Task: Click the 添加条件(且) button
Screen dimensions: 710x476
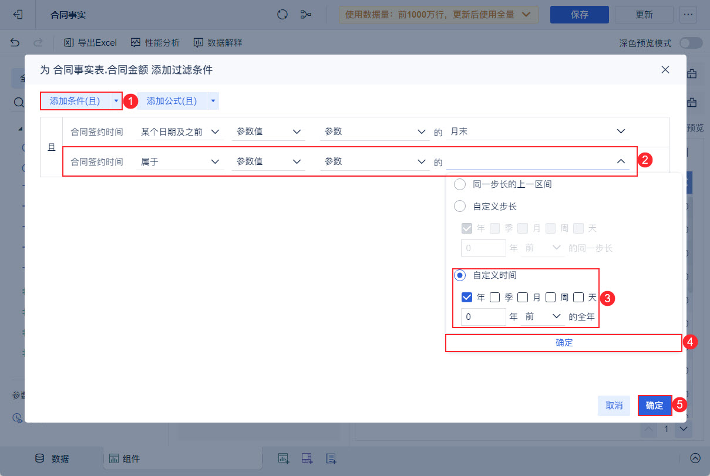Action: point(75,101)
